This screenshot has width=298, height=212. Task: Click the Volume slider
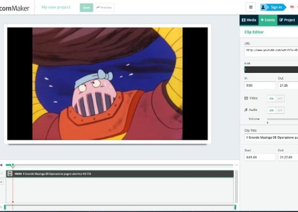283,119
